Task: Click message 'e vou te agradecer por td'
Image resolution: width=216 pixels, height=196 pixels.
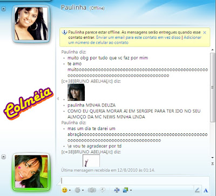Action: [x=94, y=146]
